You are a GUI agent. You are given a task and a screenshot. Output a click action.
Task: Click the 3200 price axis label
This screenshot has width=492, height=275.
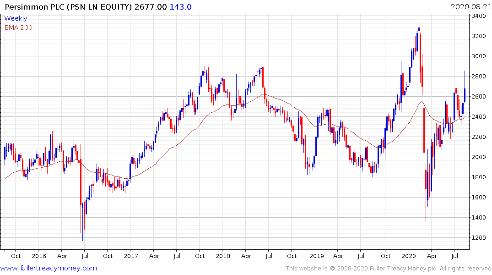coord(479,36)
